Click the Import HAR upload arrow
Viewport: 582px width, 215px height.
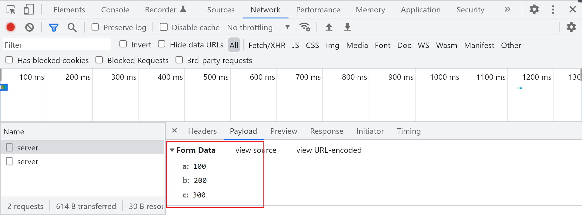[329, 27]
